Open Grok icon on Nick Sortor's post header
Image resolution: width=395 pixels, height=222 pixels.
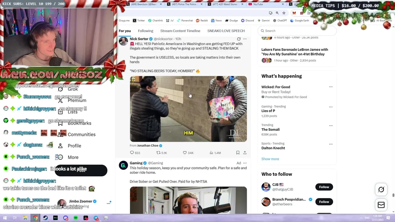[239, 39]
